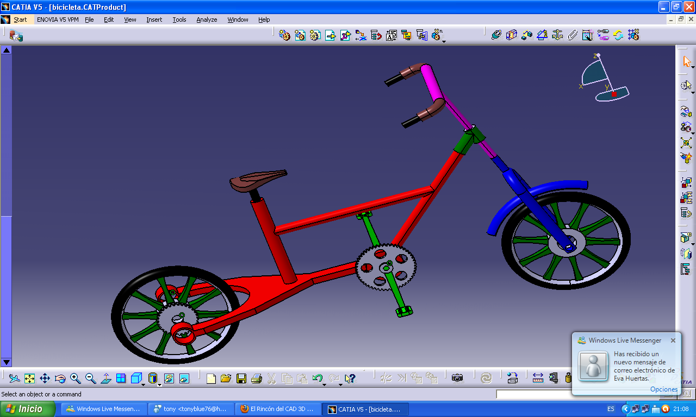This screenshot has height=417, width=696.
Task: Expand the Select arrow tool dropdown
Action: point(693,67)
